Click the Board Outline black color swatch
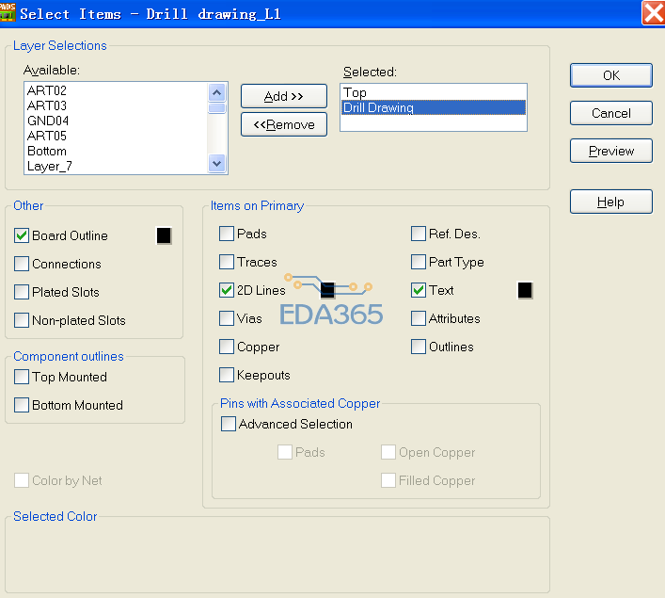665x598 pixels. [x=164, y=235]
